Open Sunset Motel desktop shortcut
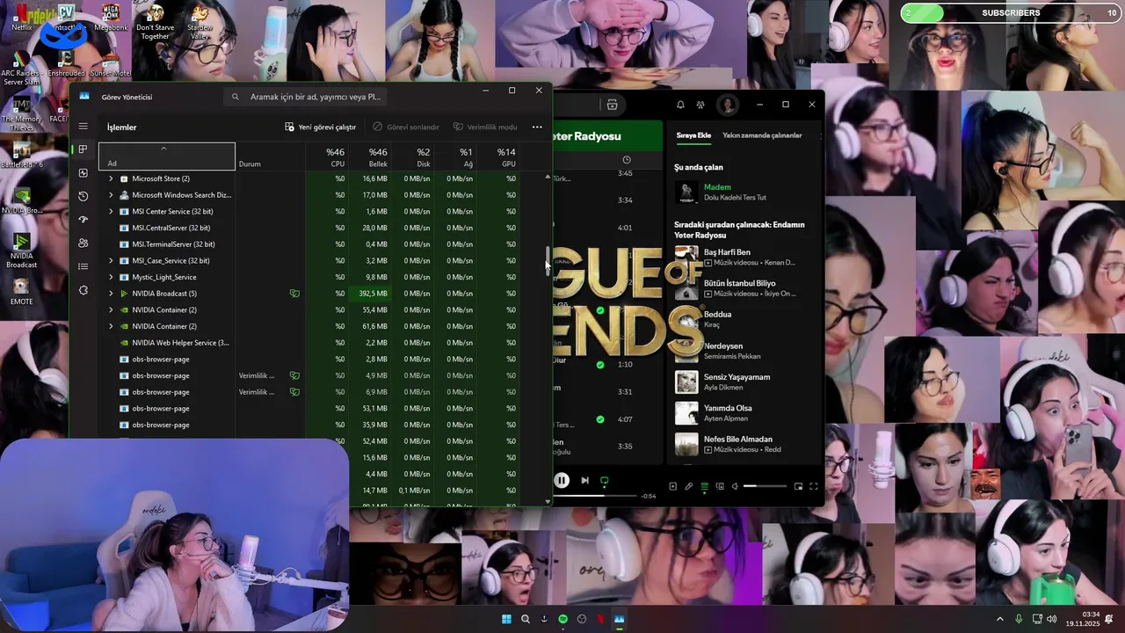Screen dimensions: 1125x633 coord(111,63)
